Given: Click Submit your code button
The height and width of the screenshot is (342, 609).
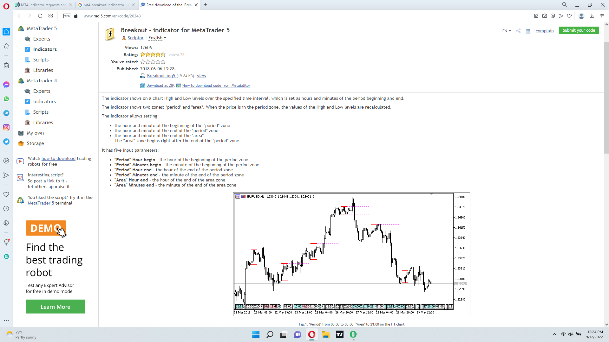Looking at the screenshot, I should click(x=579, y=30).
